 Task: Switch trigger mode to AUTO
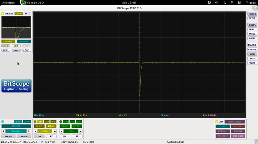pyautogui.click(x=27, y=13)
